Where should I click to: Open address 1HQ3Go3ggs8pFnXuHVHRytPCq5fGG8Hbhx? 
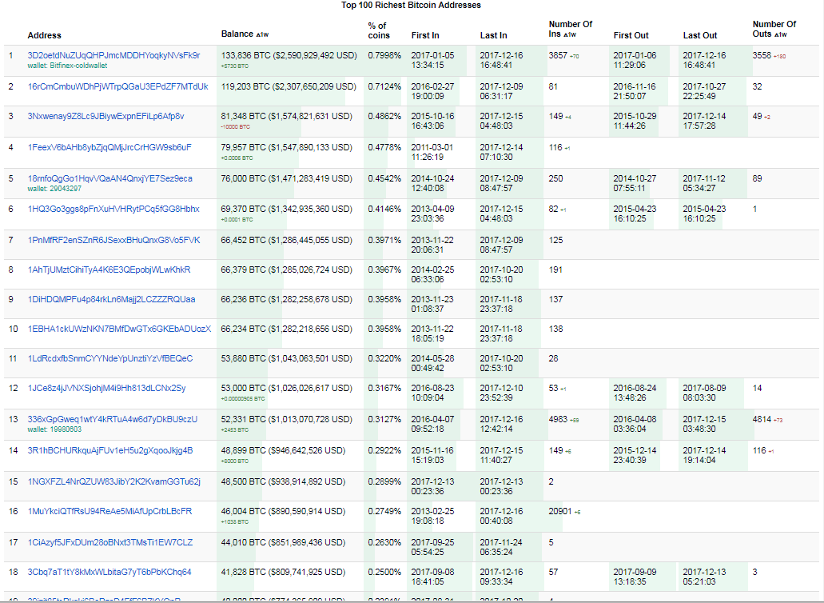pos(113,209)
